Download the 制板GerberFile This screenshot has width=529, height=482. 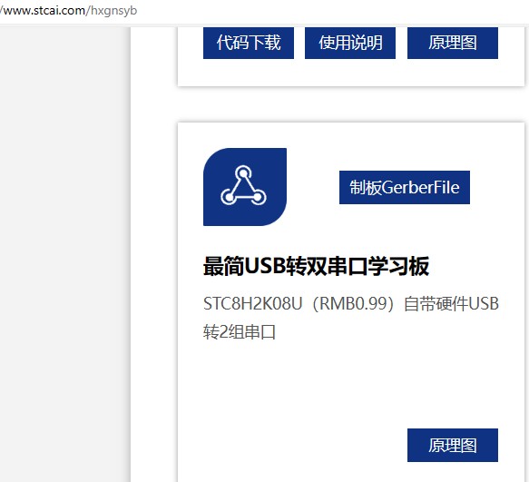[x=405, y=187]
